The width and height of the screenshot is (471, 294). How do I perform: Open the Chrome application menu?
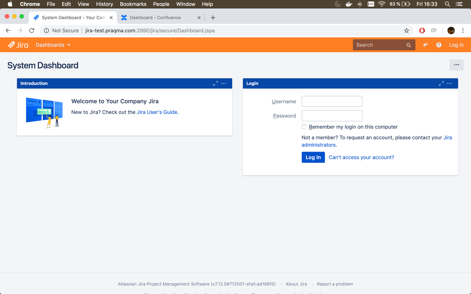click(x=30, y=4)
